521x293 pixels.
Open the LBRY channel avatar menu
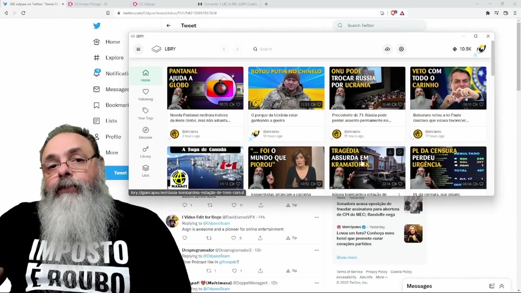[x=482, y=49]
